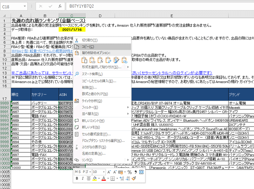Viewport: 254px width, 189px height.
Task: Apply percent style in mini toolbar
Action: [130, 172]
